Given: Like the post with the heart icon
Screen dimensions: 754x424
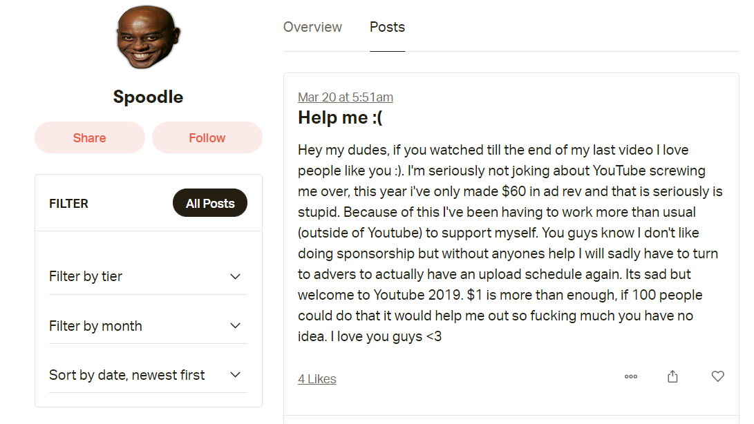Looking at the screenshot, I should click(717, 376).
